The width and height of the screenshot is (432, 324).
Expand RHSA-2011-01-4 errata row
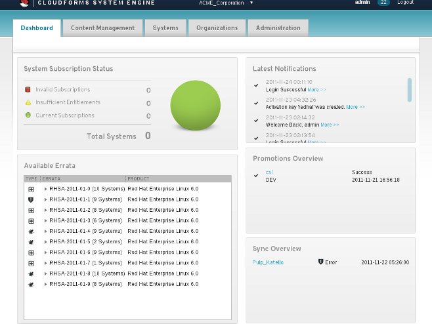[x=46, y=232]
